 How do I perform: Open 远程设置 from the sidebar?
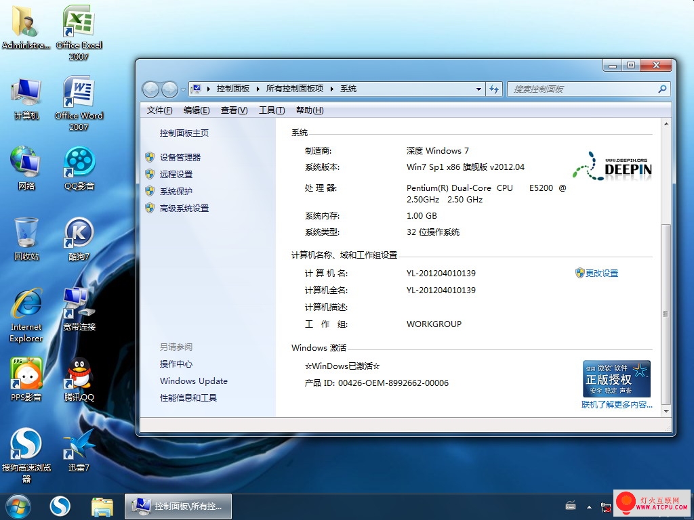(176, 174)
